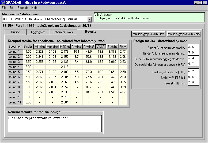
Task: Click the General remarks text box
Action: click(x=54, y=124)
